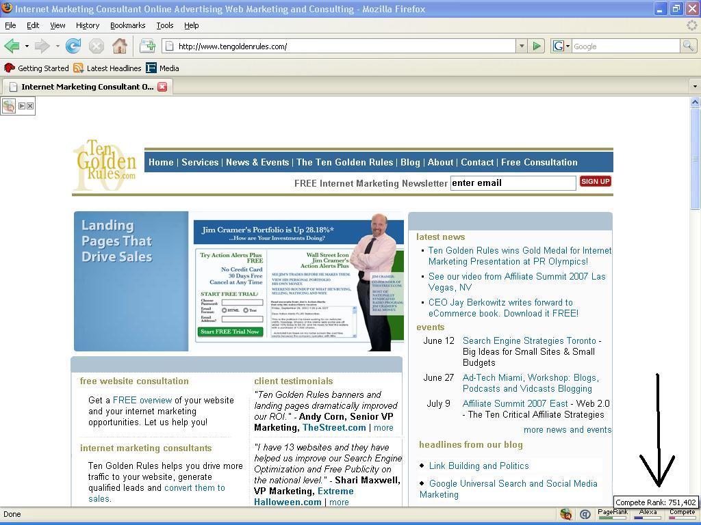Click the Extreme Halloween.com testimonial link

coord(303,496)
